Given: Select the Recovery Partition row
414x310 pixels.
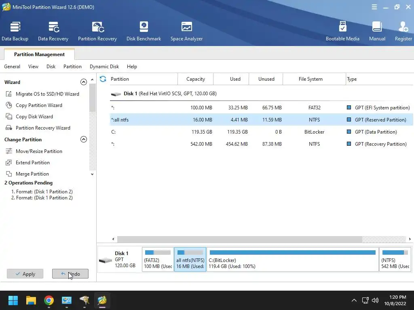Looking at the screenshot, I should click(x=262, y=144).
